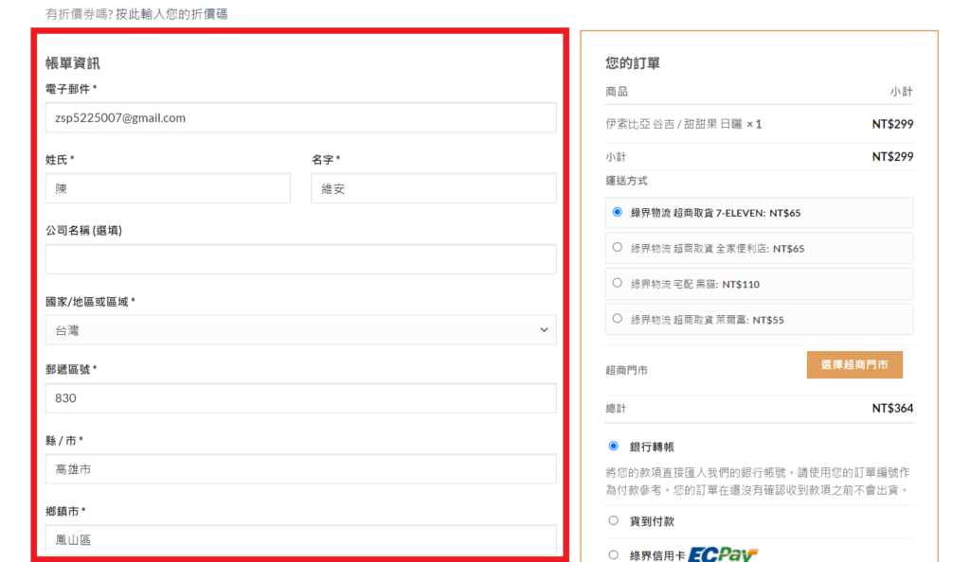Click the 名字 first name field
This screenshot has height=562, width=970.
point(433,188)
